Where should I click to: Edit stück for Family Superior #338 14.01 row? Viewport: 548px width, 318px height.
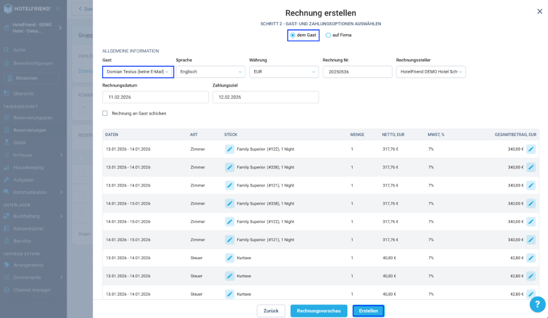click(230, 204)
